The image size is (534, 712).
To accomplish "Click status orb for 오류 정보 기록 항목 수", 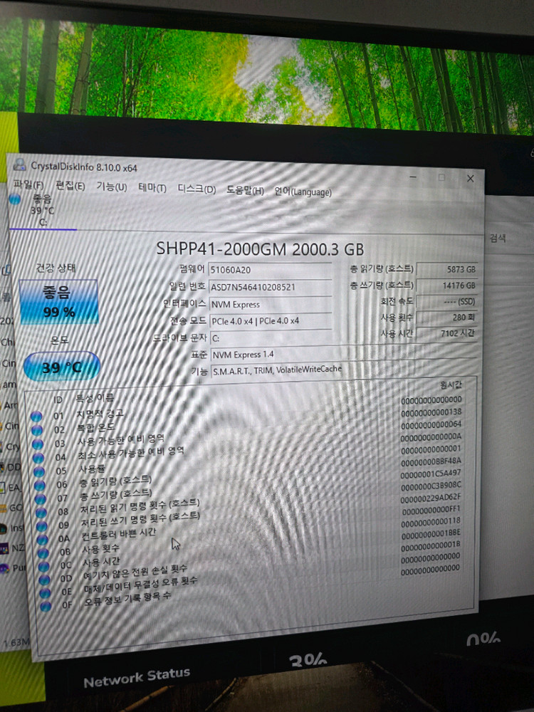I will [47, 606].
